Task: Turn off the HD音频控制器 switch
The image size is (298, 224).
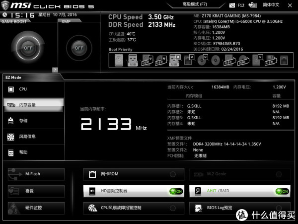Action: coord(175,191)
